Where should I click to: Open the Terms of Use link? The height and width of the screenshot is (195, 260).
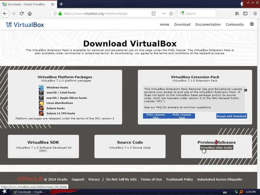point(151,180)
